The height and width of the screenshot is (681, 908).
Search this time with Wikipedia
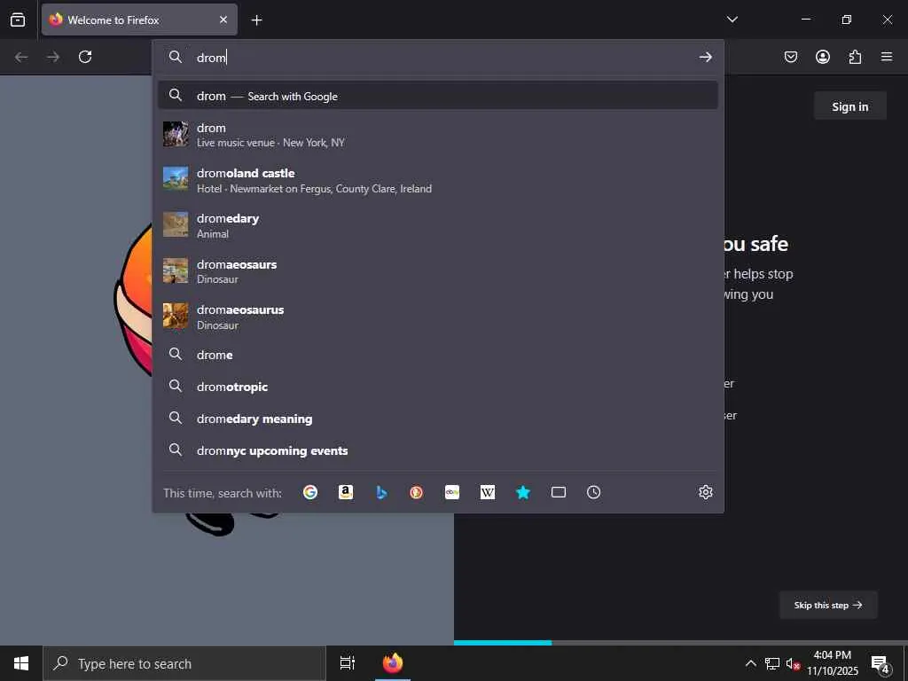(x=488, y=492)
